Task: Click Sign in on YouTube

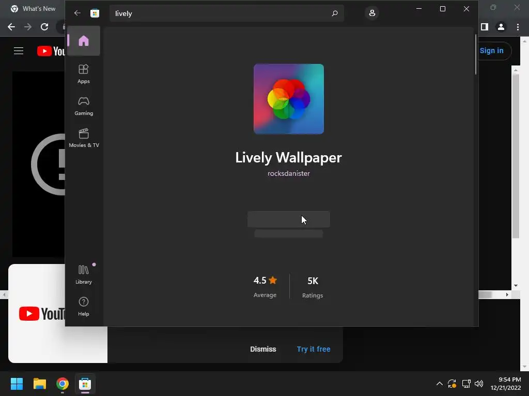Action: [x=492, y=51]
